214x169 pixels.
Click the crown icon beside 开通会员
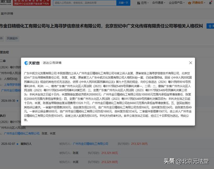point(189,3)
